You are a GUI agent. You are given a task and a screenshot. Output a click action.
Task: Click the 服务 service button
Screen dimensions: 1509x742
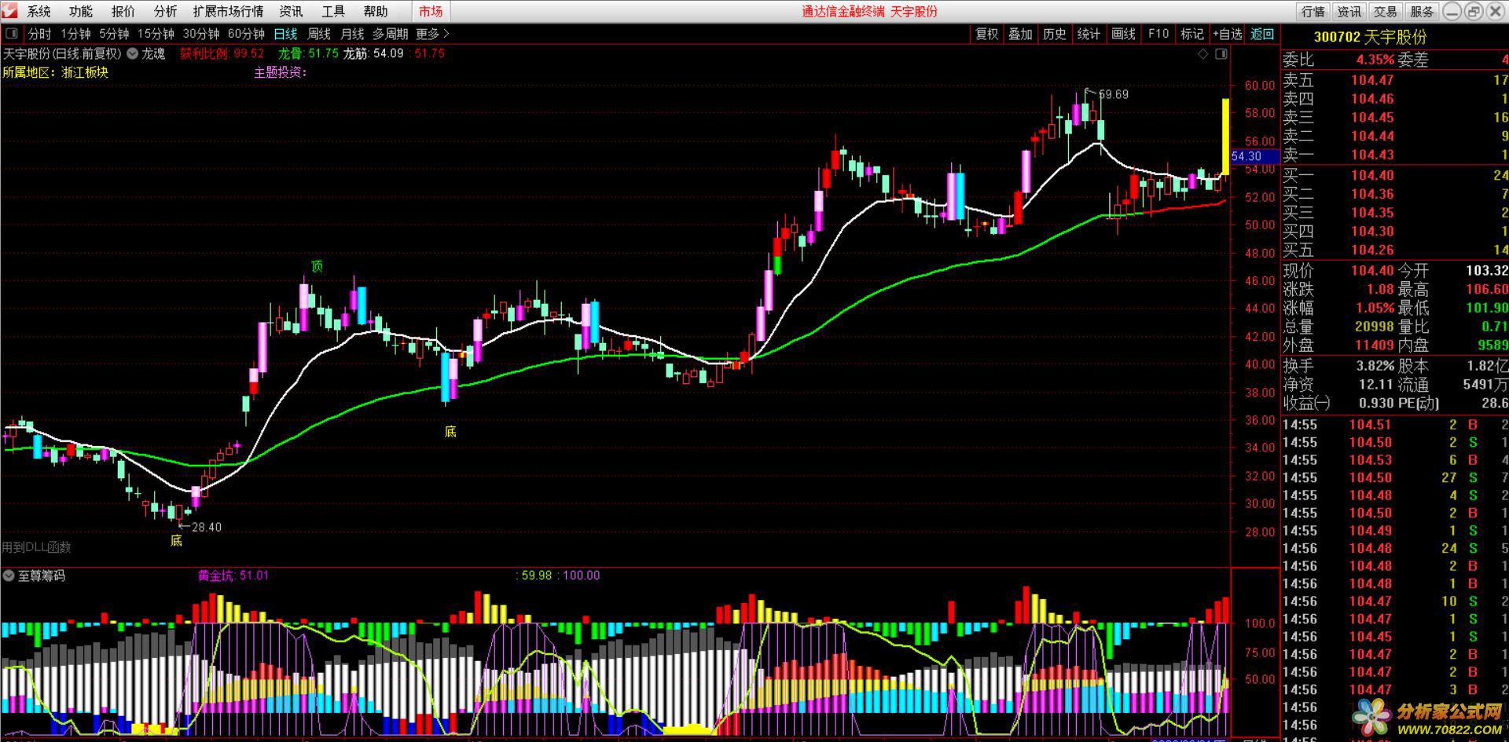1421,11
